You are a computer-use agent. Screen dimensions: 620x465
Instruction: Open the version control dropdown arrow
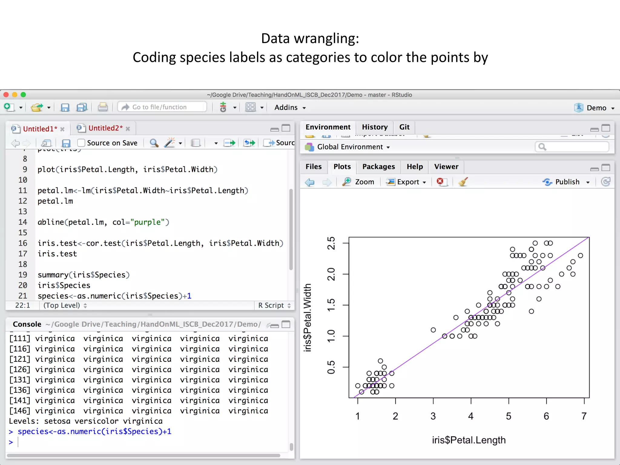(235, 108)
